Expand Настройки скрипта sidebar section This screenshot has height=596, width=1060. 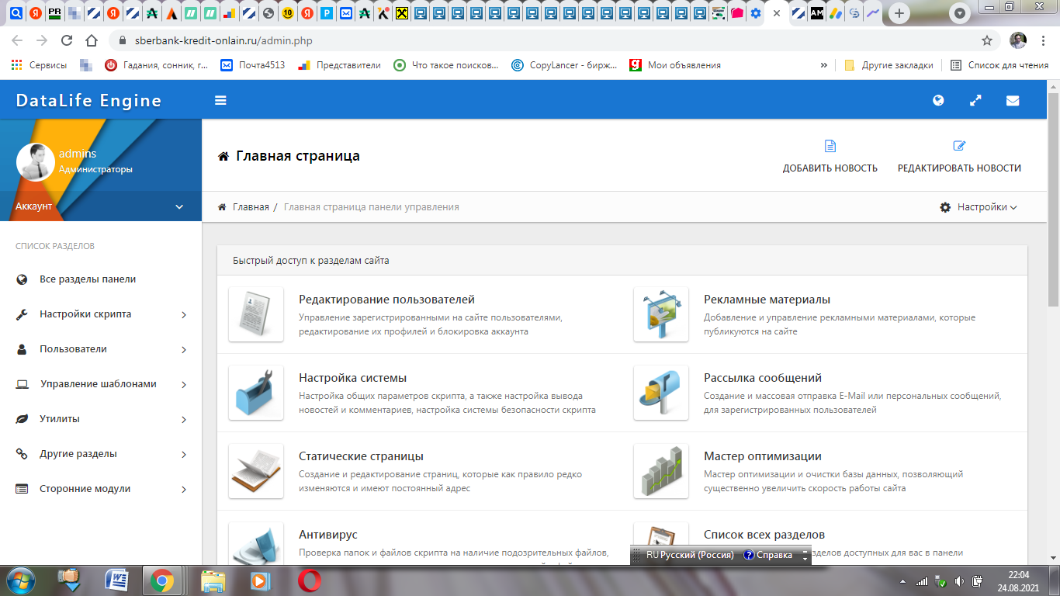click(101, 314)
